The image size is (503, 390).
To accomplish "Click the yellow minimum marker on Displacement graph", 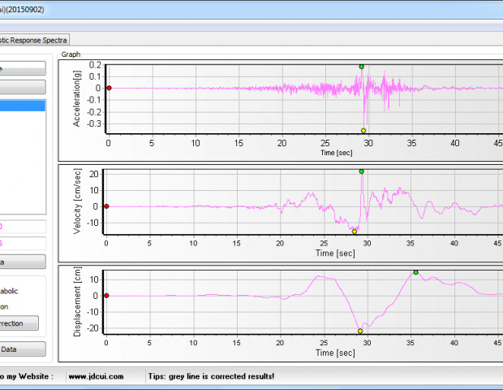I will tap(359, 331).
